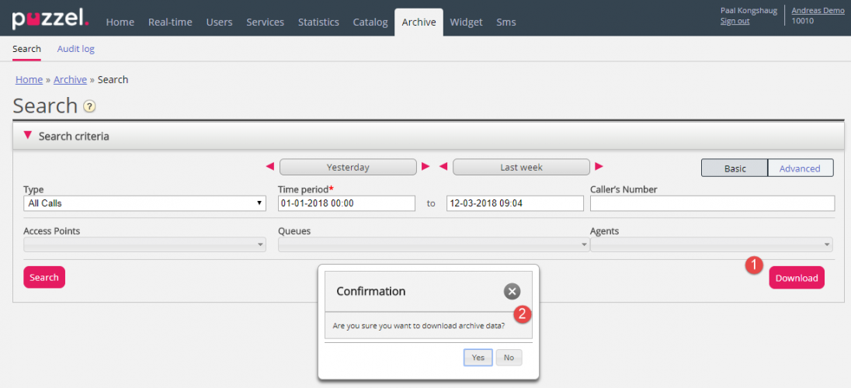The width and height of the screenshot is (851, 388).
Task: Click previous arrow left of Last week
Action: [x=443, y=167]
